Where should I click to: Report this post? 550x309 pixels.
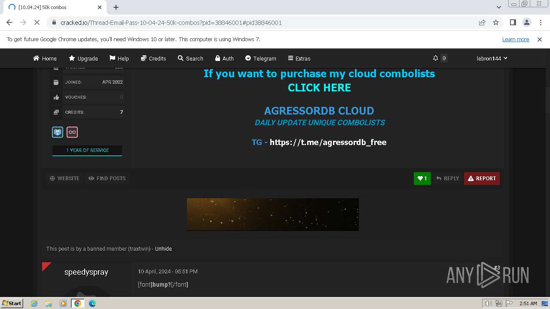482,179
